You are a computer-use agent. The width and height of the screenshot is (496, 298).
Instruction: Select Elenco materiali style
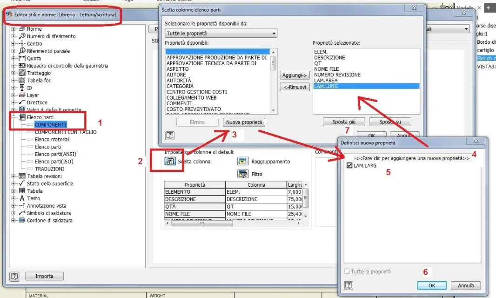(52, 139)
